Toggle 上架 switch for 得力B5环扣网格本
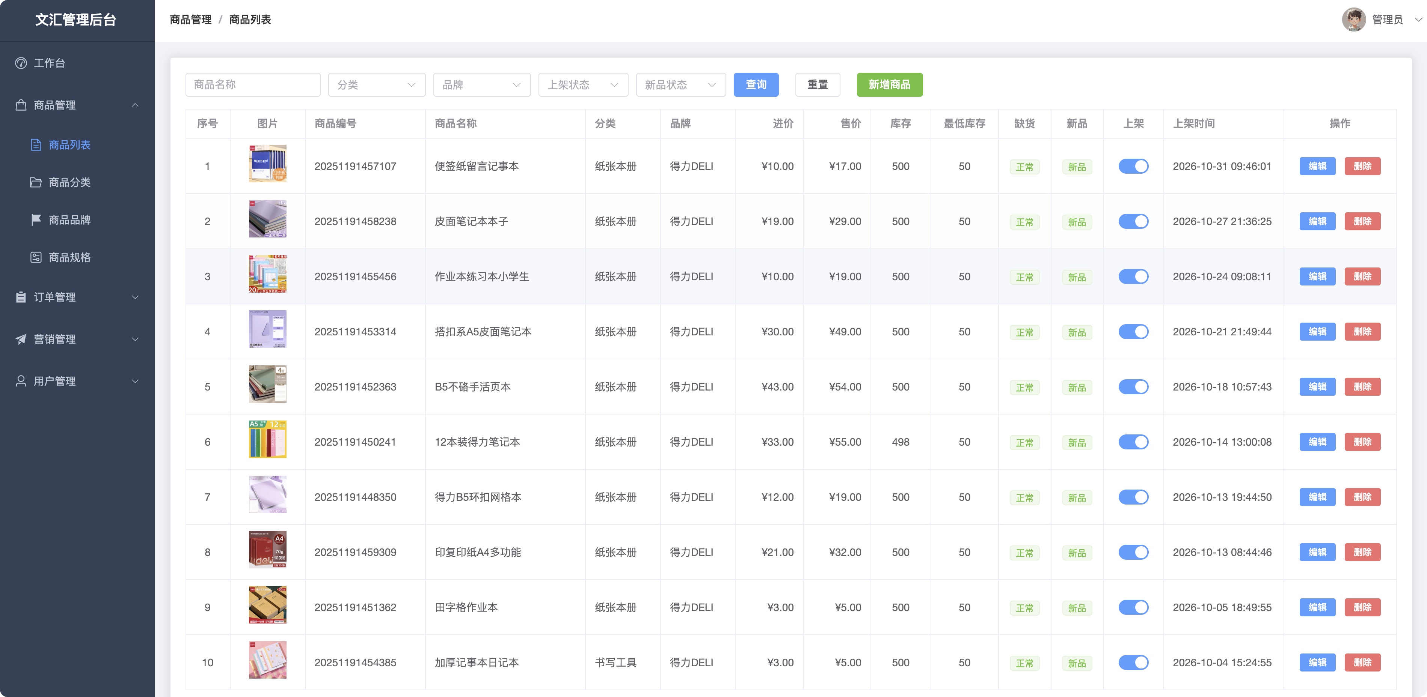The height and width of the screenshot is (697, 1427). (1133, 497)
